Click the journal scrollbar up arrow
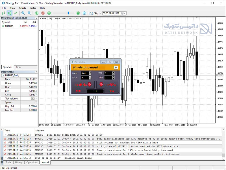Image resolution: width=226 pixels, height=170 pixels. (x=223, y=130)
